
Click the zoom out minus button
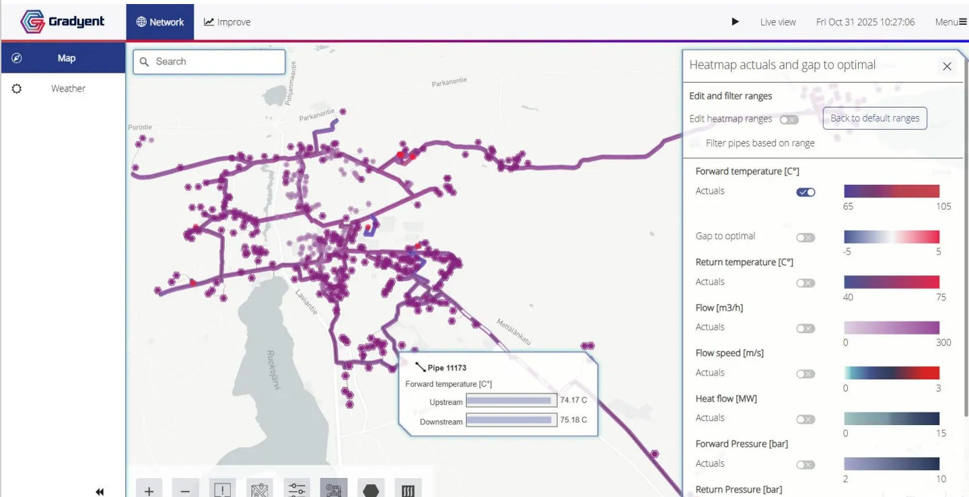point(185,490)
